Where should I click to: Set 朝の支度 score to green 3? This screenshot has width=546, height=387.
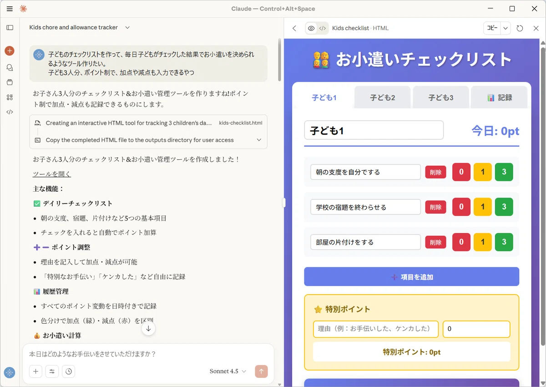(x=504, y=172)
